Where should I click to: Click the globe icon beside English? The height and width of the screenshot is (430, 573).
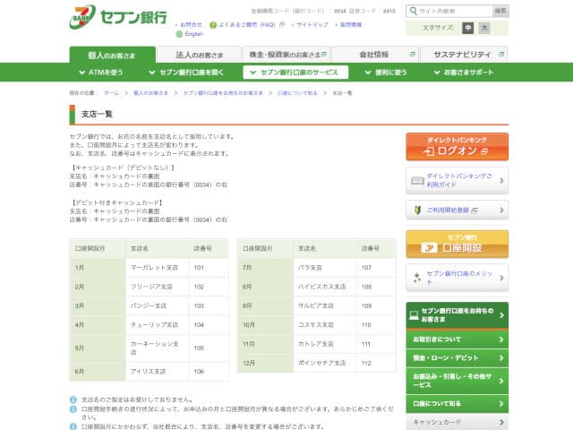tap(179, 34)
